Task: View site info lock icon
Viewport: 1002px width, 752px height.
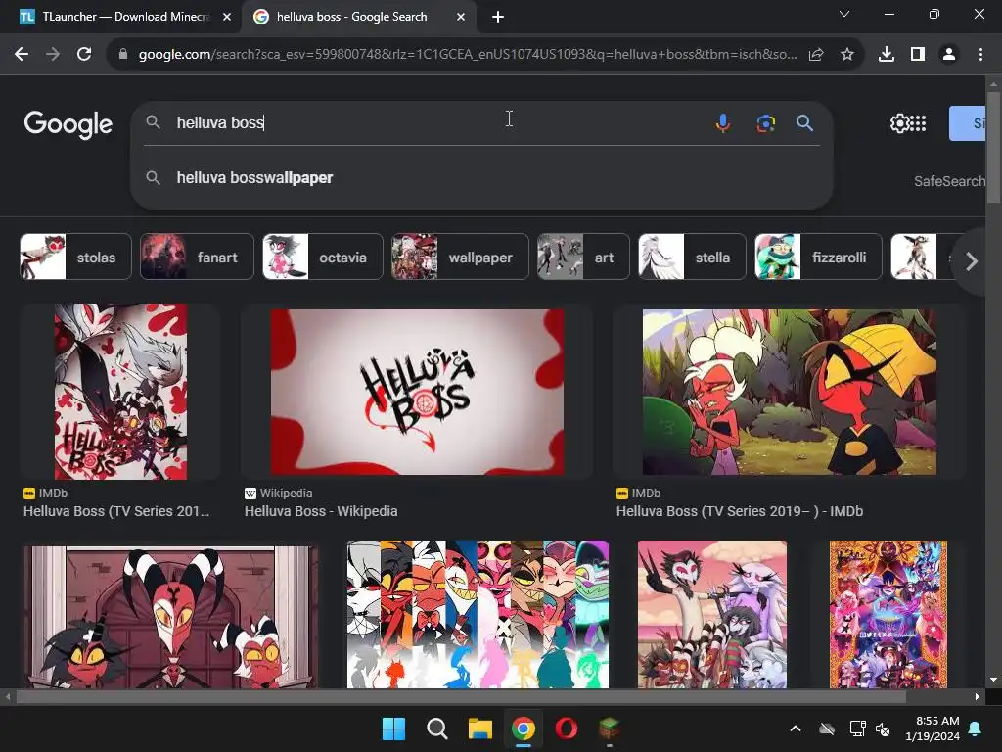Action: pyautogui.click(x=123, y=55)
